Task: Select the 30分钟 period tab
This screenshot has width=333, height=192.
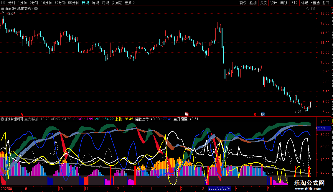Action: tap(60, 3)
